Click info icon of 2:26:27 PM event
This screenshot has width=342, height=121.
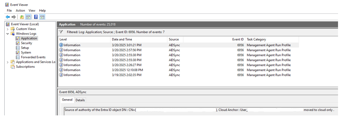pos(61,65)
